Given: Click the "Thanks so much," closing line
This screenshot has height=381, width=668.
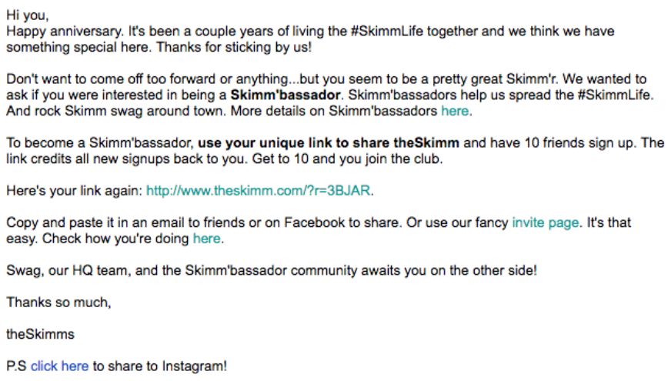Looking at the screenshot, I should (x=58, y=302).
